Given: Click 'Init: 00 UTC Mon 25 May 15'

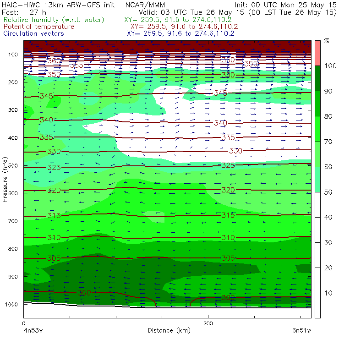Looking at the screenshot, I should (x=285, y=5).
